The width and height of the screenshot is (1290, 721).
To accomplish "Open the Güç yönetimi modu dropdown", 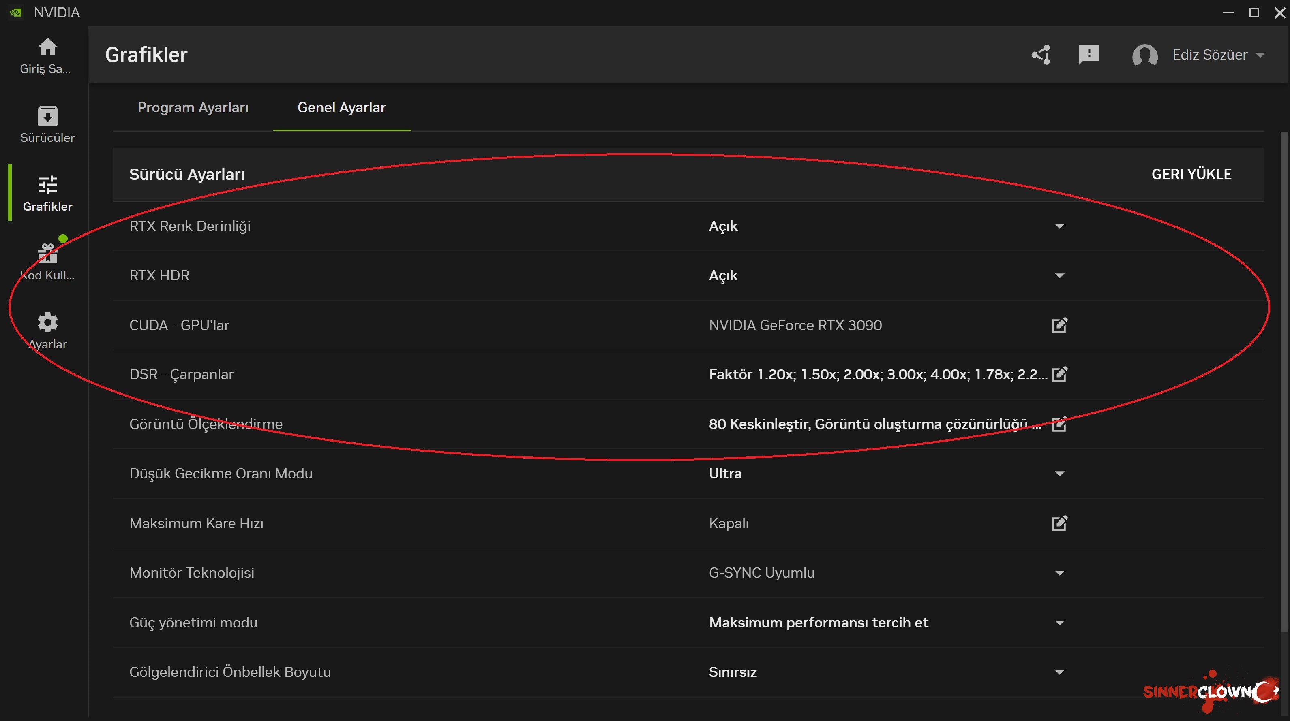I will (1059, 623).
